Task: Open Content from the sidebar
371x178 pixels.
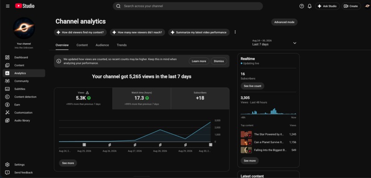Action: tap(23, 65)
